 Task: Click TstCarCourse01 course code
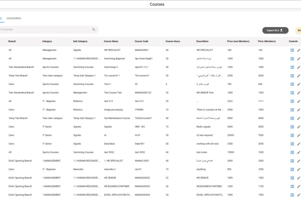pos(143,118)
